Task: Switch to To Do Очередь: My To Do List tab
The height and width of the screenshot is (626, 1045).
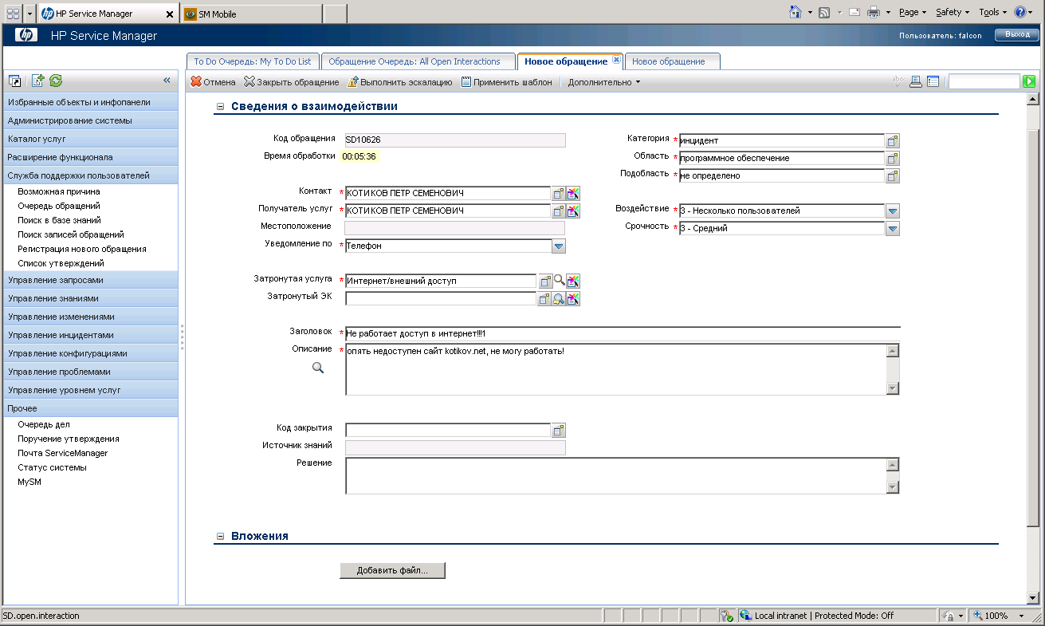Action: pyautogui.click(x=253, y=61)
